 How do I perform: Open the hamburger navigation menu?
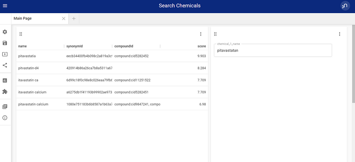tap(5, 6)
